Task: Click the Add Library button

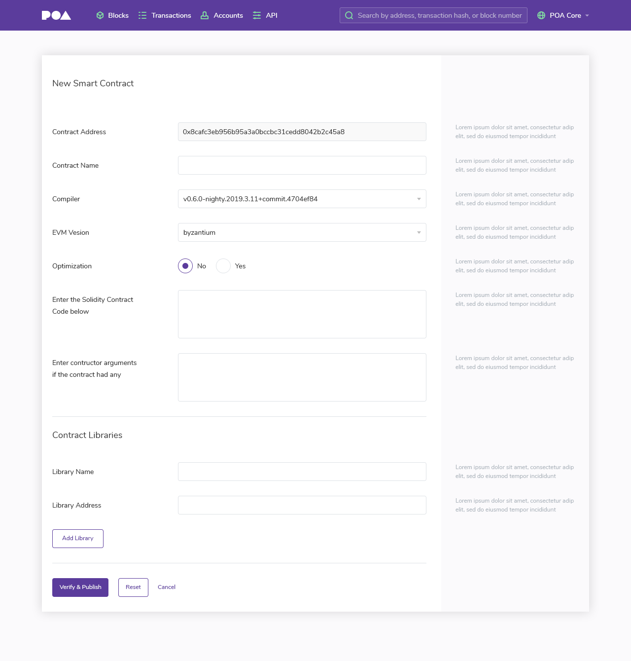Action: click(x=78, y=539)
